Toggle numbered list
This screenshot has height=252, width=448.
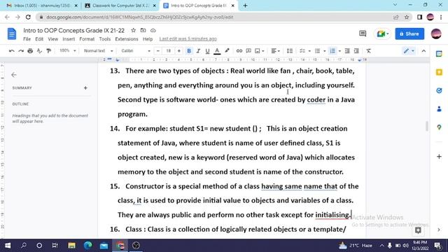click(332, 51)
